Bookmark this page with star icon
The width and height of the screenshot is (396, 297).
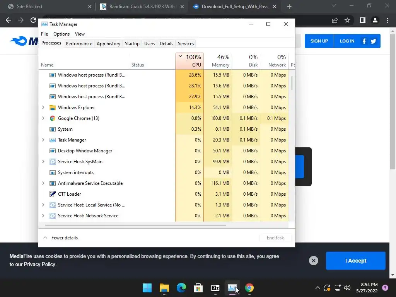tap(347, 20)
